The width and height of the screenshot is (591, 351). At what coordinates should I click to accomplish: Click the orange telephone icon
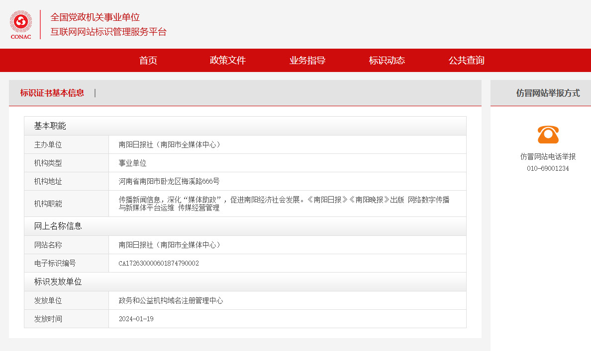[x=548, y=135]
